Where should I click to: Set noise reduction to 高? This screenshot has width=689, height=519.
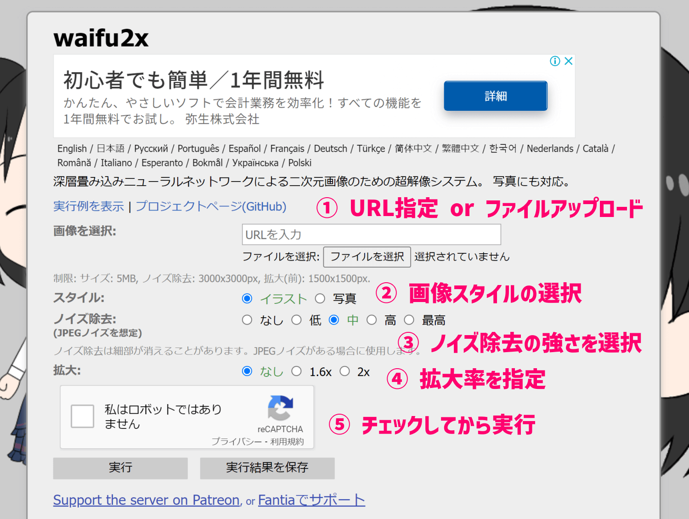pyautogui.click(x=372, y=320)
